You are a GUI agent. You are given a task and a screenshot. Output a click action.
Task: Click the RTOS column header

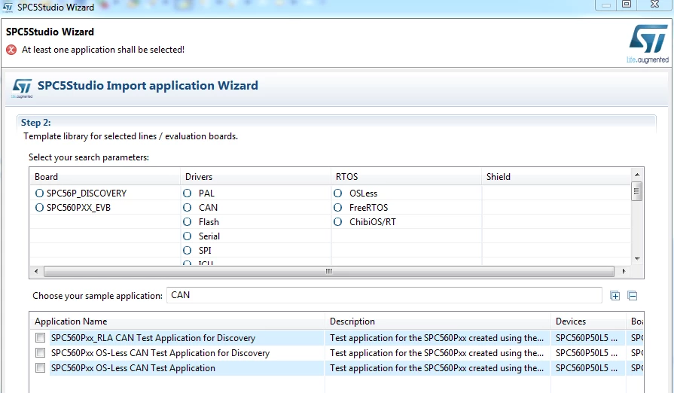[406, 176]
